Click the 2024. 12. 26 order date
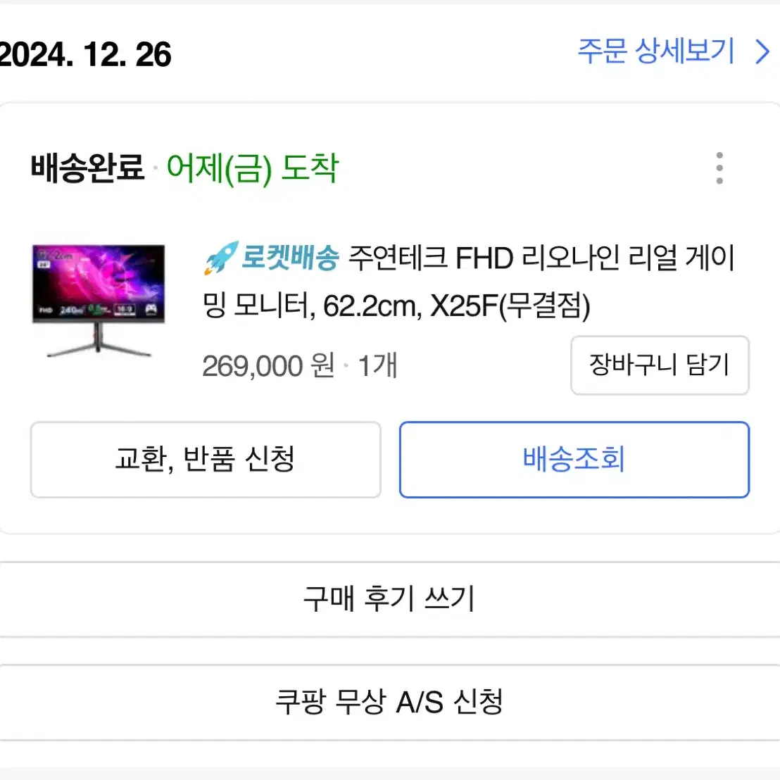Viewport: 780px width, 780px height. click(86, 55)
